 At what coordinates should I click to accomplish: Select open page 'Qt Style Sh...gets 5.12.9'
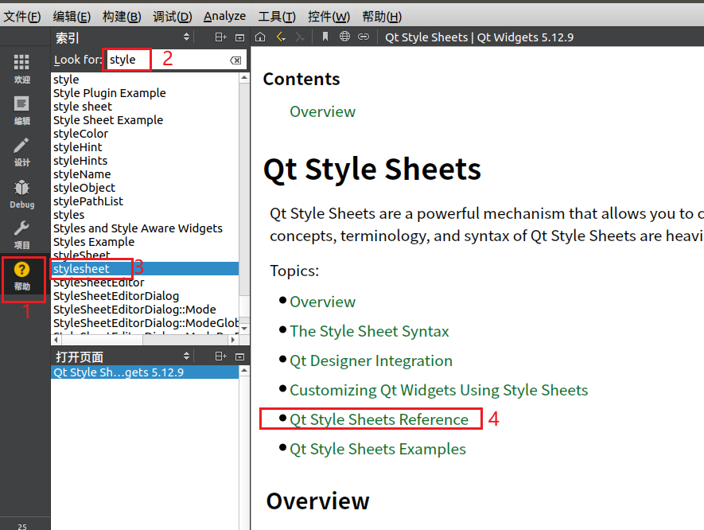tap(145, 372)
